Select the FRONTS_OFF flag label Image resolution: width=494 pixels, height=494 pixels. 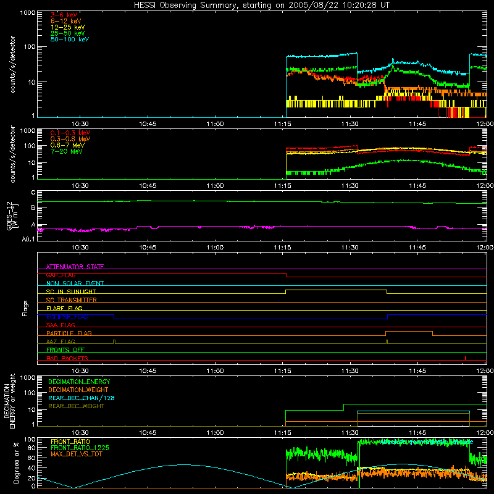(x=65, y=350)
